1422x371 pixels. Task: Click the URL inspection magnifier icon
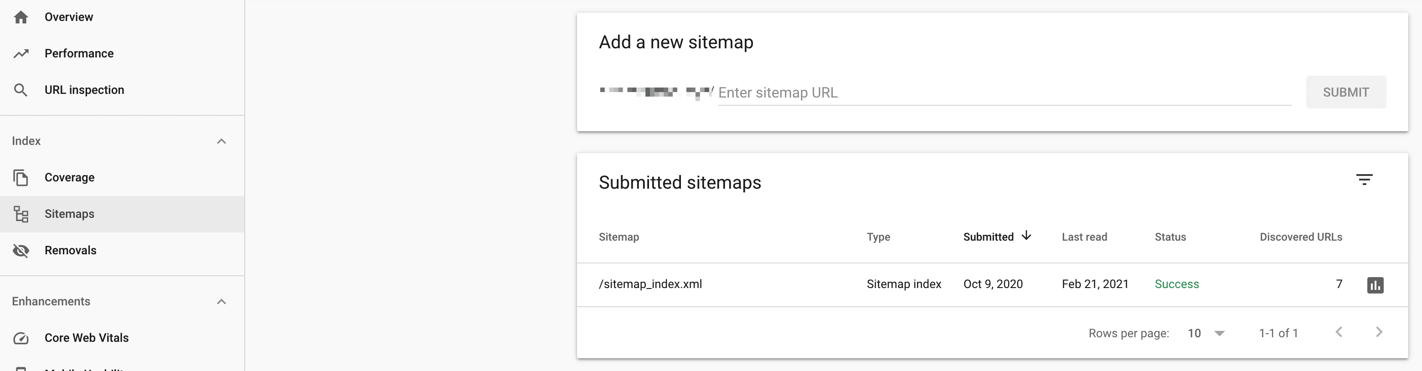point(21,90)
